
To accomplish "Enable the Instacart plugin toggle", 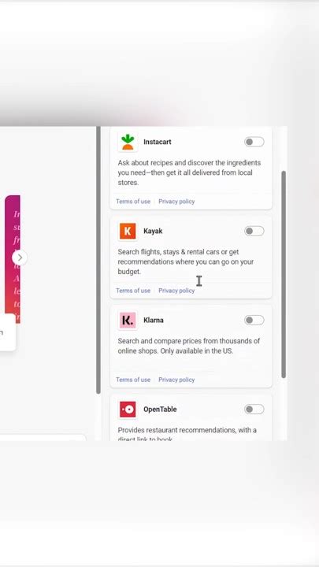I will click(254, 142).
